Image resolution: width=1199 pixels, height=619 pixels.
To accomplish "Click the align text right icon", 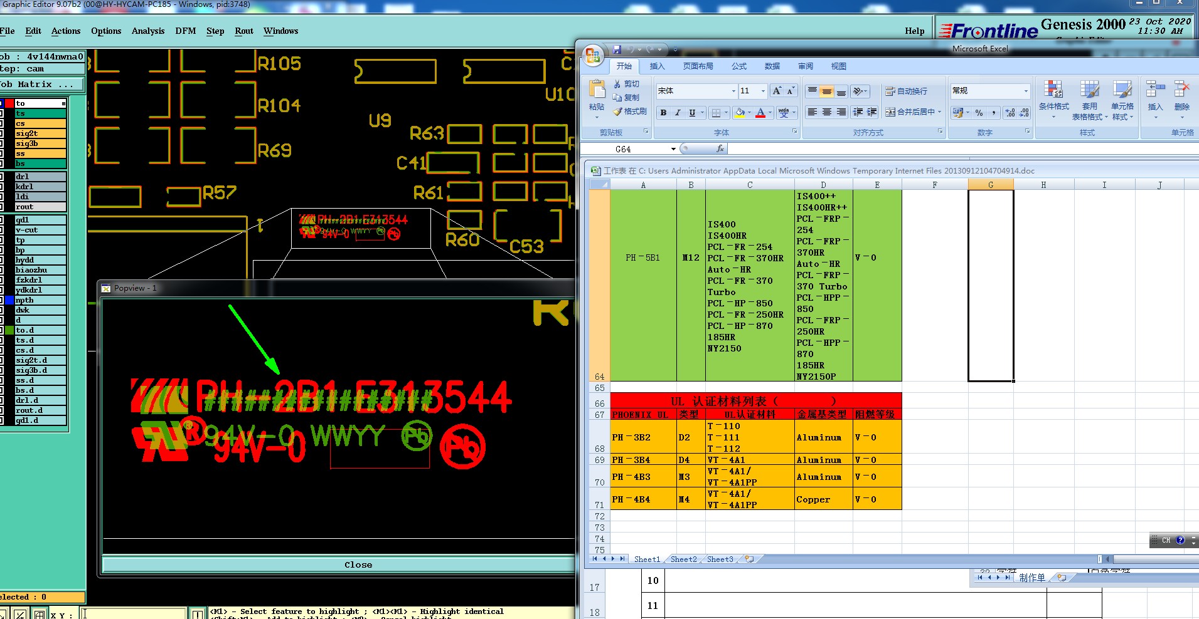I will [841, 112].
